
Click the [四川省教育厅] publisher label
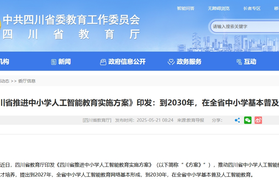[x=97, y=120]
